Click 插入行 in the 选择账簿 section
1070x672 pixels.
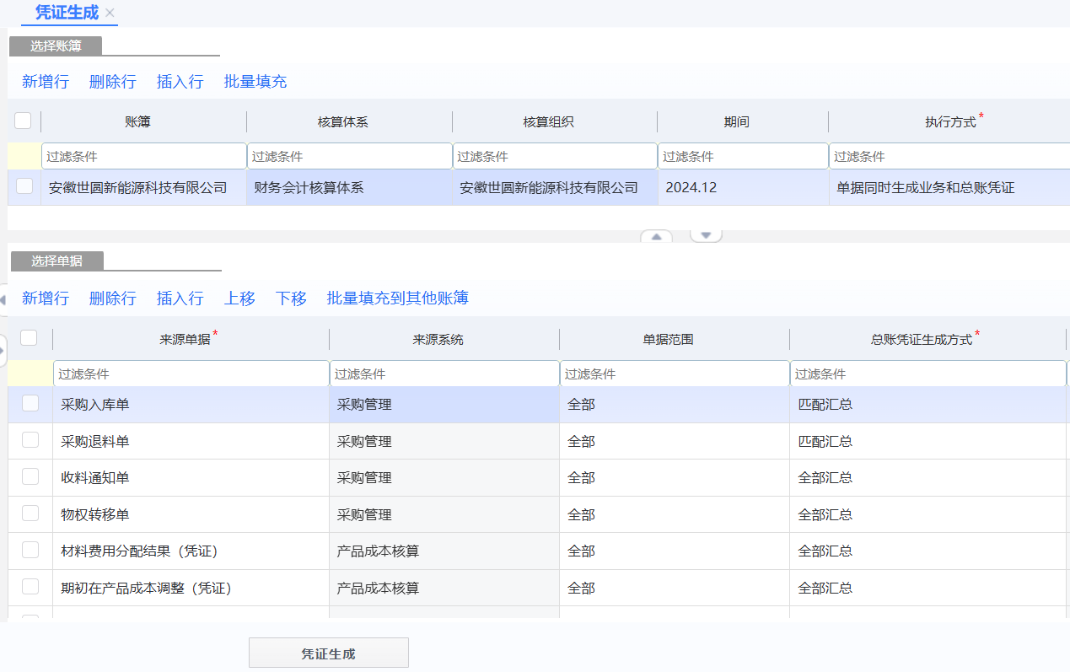coord(180,82)
